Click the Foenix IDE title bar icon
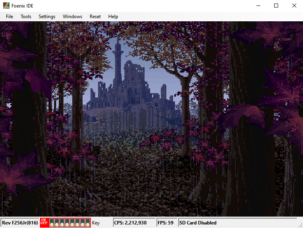Screen dimensions: 303x228 pos(6,6)
